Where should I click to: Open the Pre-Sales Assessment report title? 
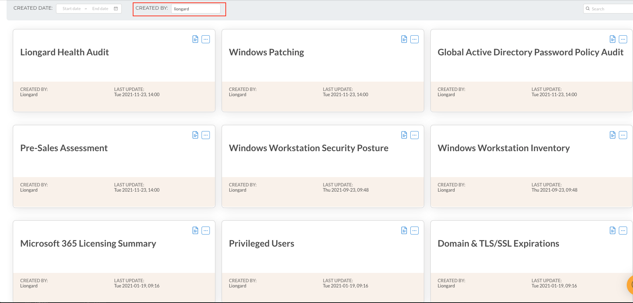tap(64, 148)
